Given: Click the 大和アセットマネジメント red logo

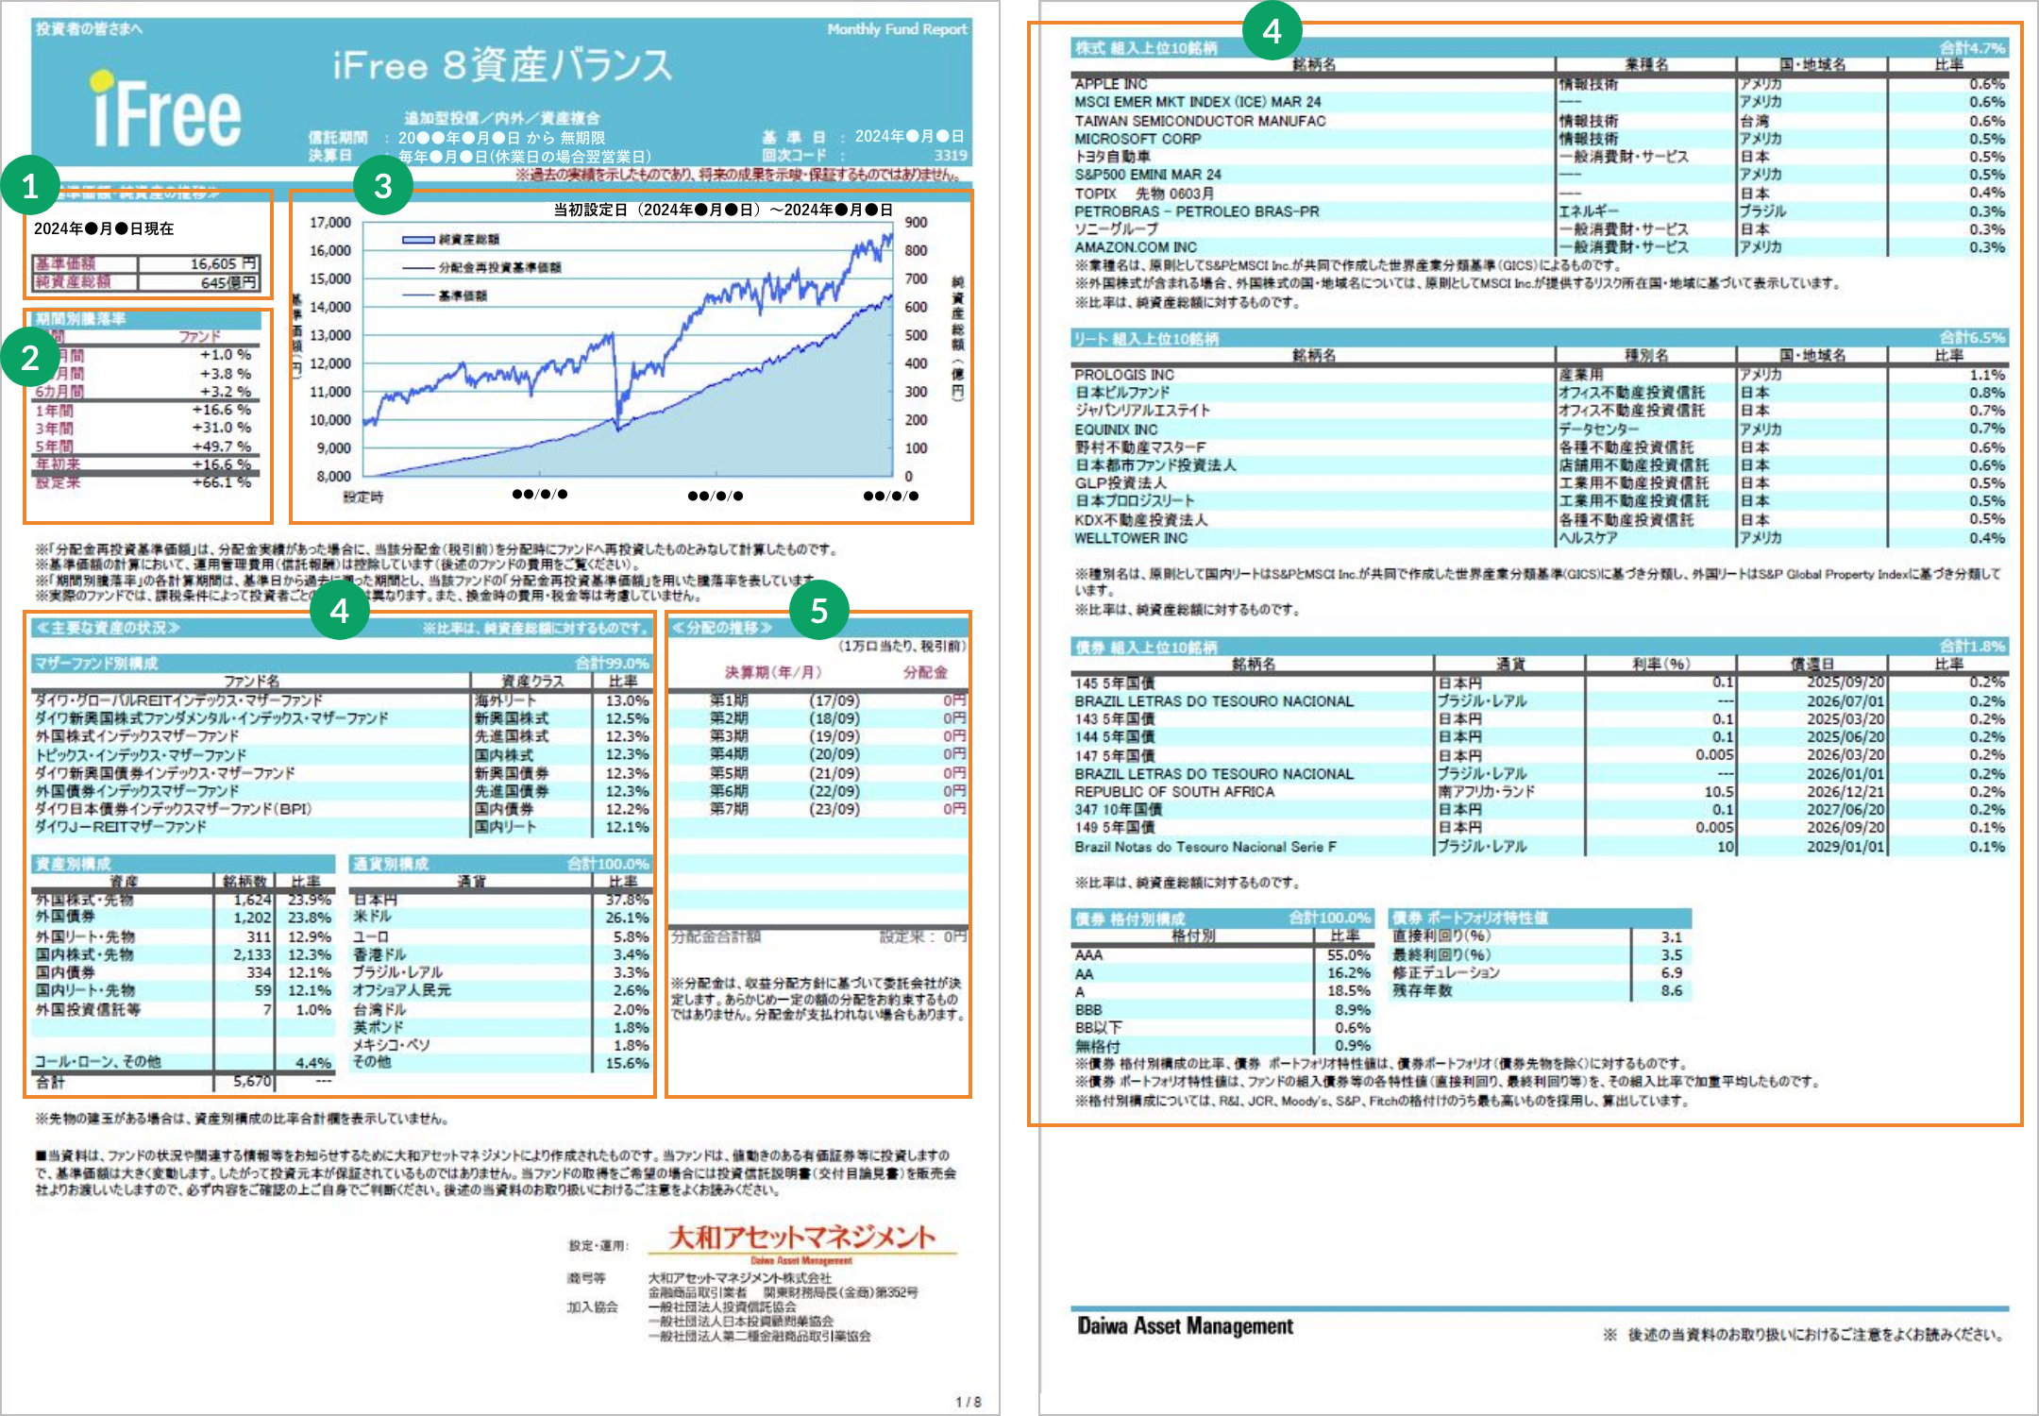Looking at the screenshot, I should pos(802,1237).
